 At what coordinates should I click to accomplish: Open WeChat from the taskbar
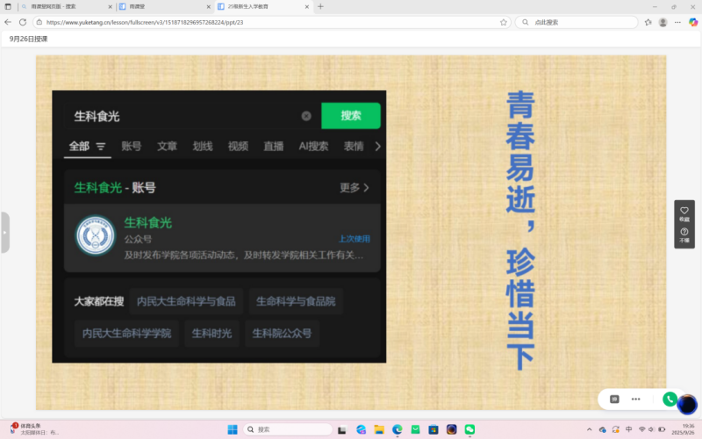click(x=469, y=429)
